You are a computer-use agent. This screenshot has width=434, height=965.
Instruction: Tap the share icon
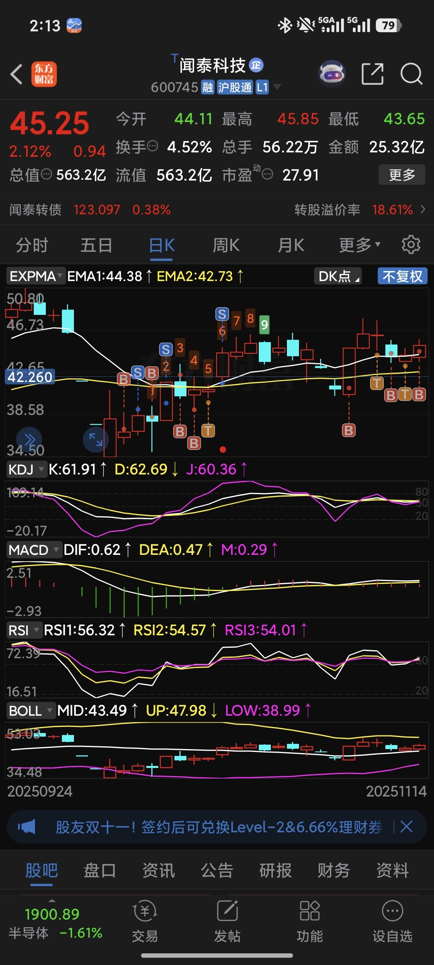(x=373, y=74)
